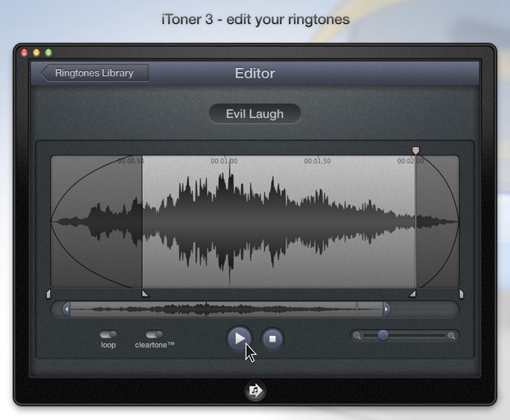Select the fade-out end handle at right edge
The image size is (510, 420).
tap(461, 294)
